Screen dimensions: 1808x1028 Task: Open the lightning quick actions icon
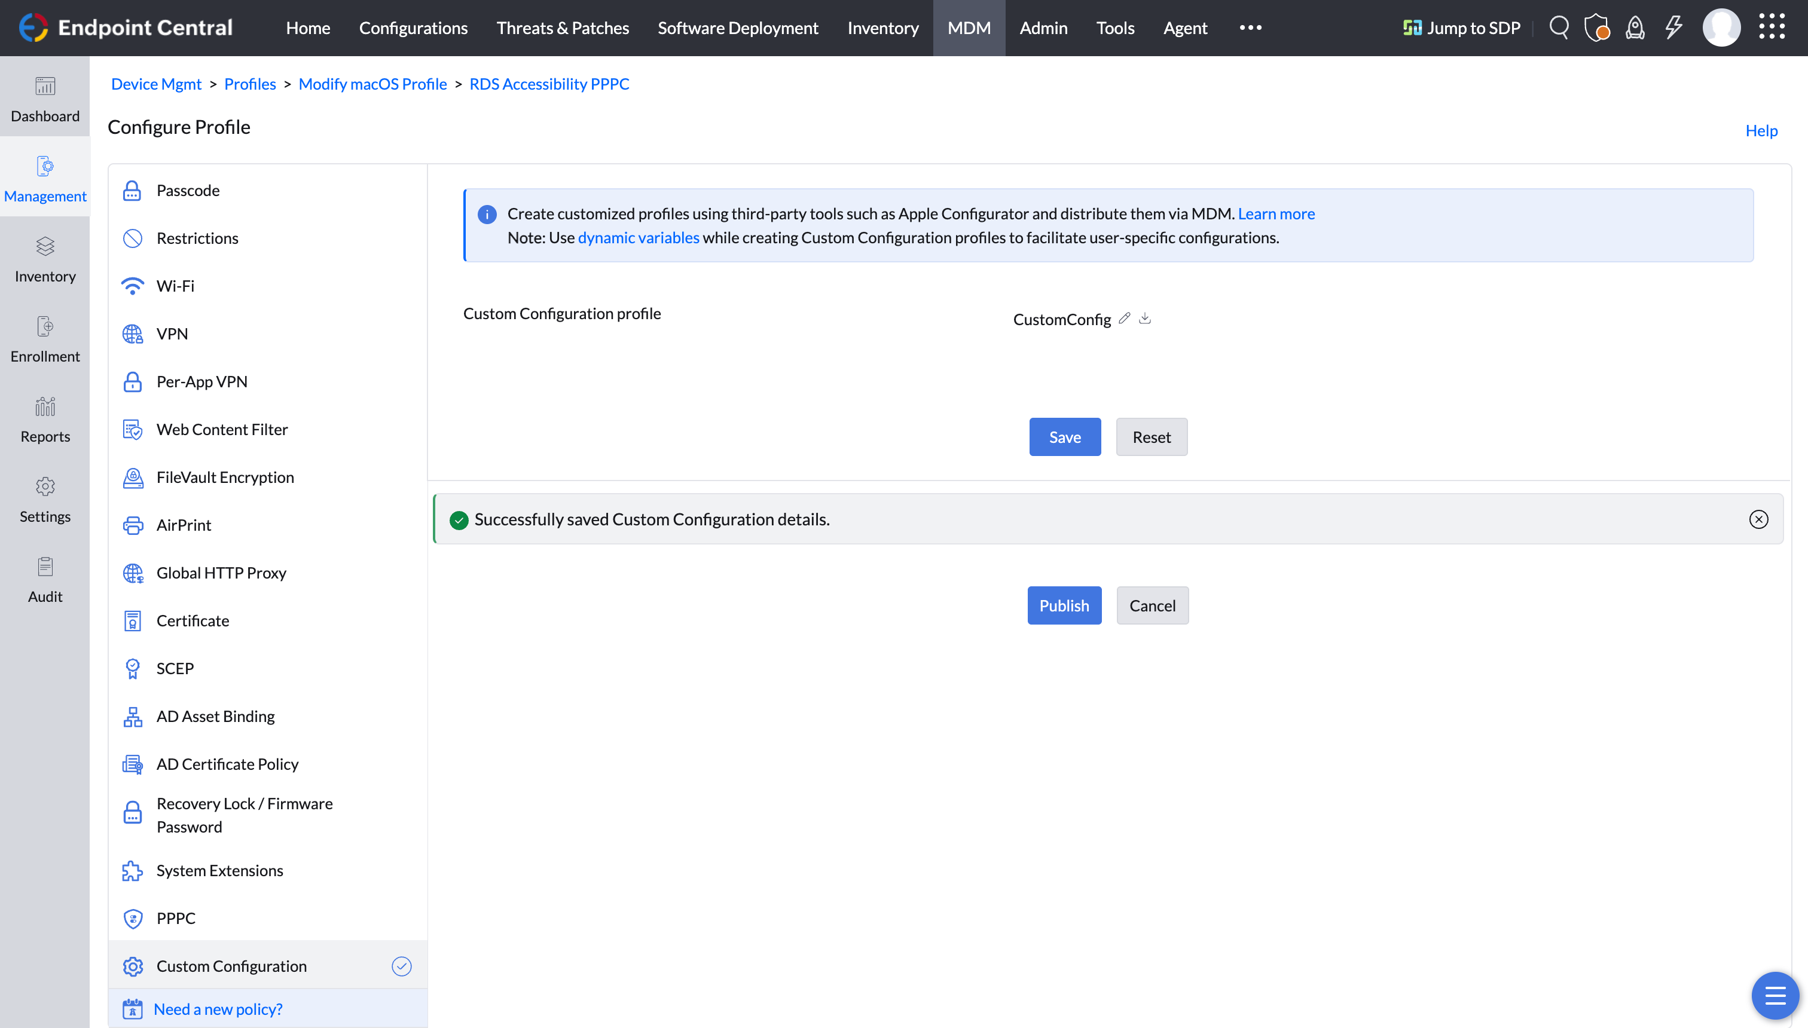pyautogui.click(x=1673, y=27)
